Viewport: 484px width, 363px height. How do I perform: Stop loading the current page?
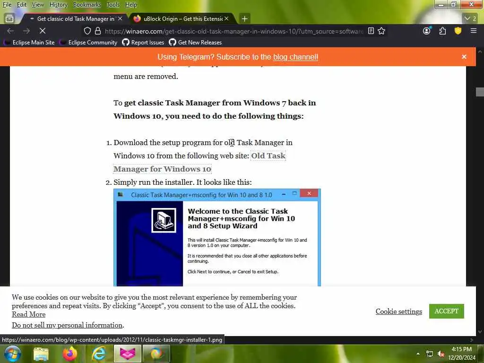point(43,31)
